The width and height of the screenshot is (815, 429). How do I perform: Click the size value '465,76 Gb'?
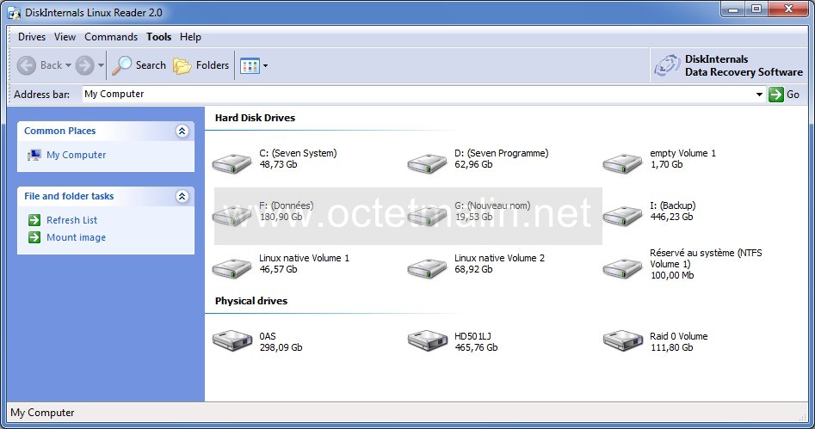tap(476, 347)
